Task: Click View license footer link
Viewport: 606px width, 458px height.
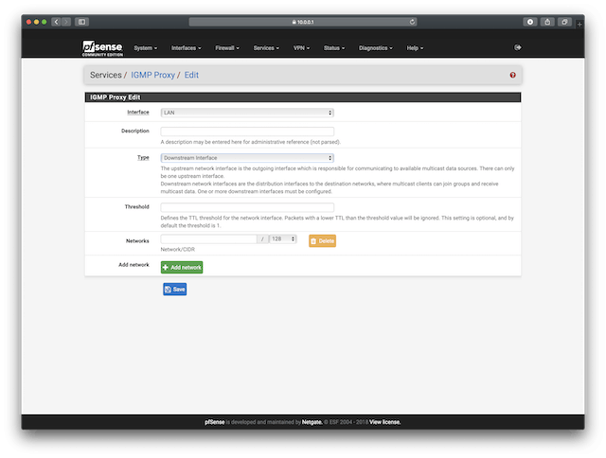Action: coord(385,422)
